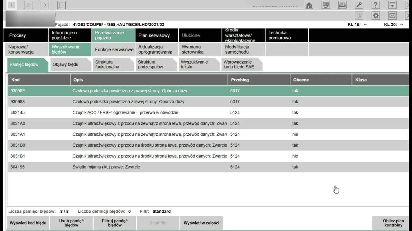Switch to Struktura funkcjonalna tab
Screen dimensions: 412x231
pyautogui.click(x=113, y=64)
